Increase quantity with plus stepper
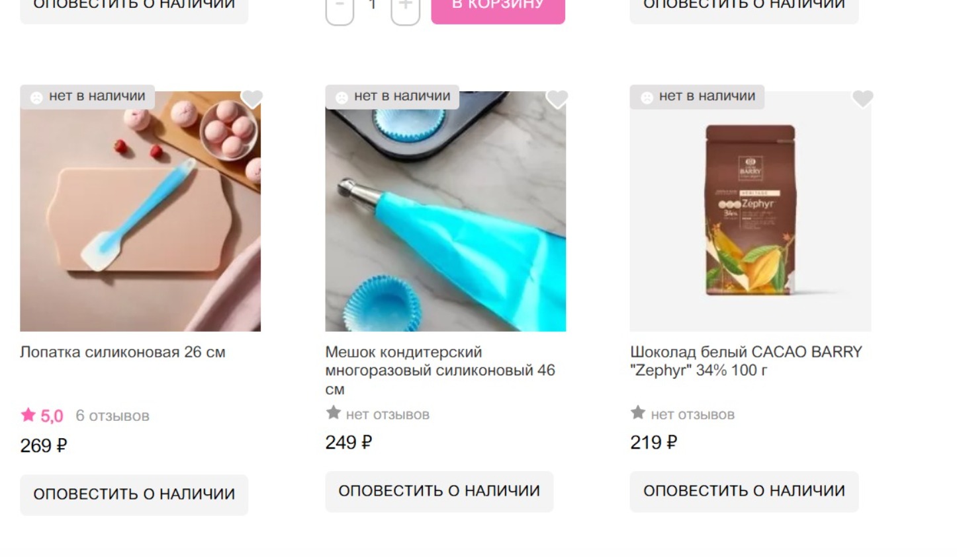 click(406, 9)
